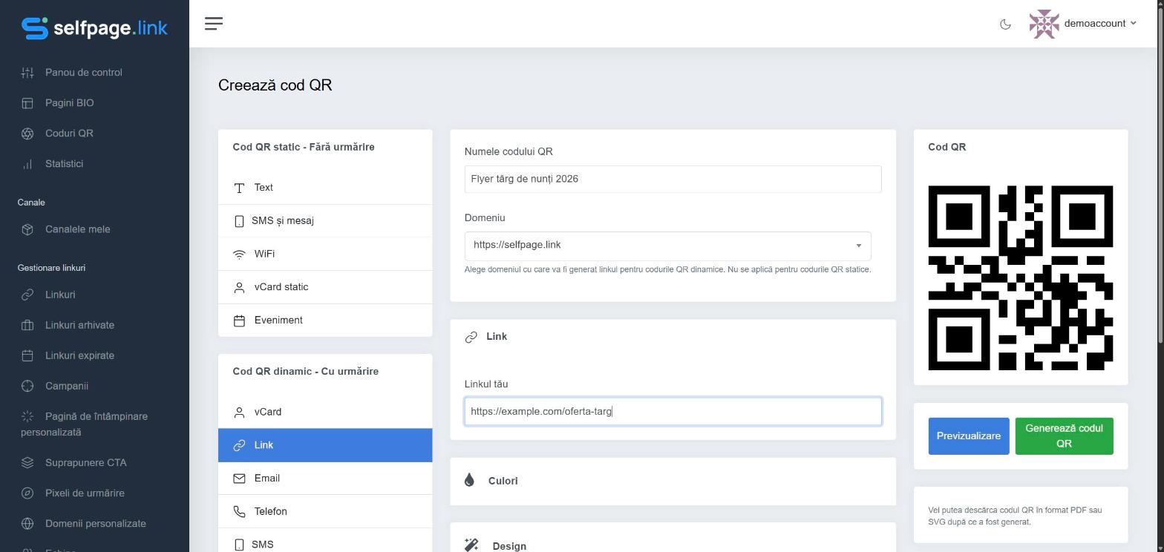Image resolution: width=1164 pixels, height=552 pixels.
Task: Open Pixeli de urmărire page
Action: point(85,493)
